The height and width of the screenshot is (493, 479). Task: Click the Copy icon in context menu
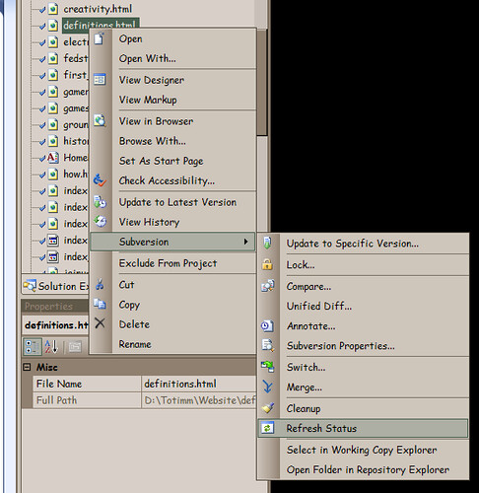pos(100,304)
